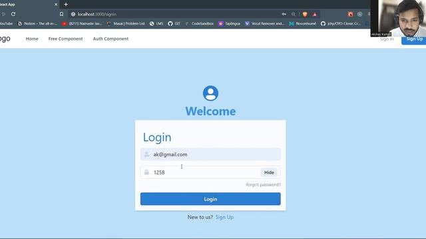
Task: Open the Novoresume bookmark
Action: click(303, 24)
